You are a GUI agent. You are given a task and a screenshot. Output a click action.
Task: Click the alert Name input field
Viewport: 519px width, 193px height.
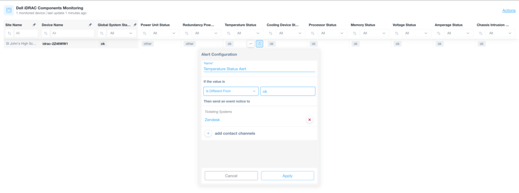click(259, 69)
